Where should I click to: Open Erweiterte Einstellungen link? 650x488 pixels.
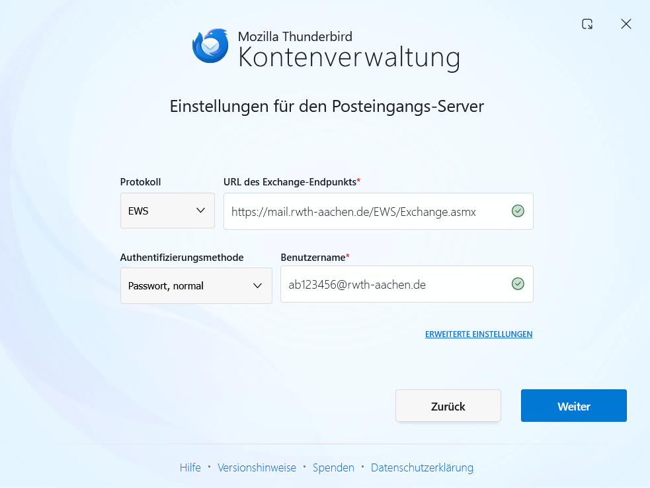click(478, 334)
